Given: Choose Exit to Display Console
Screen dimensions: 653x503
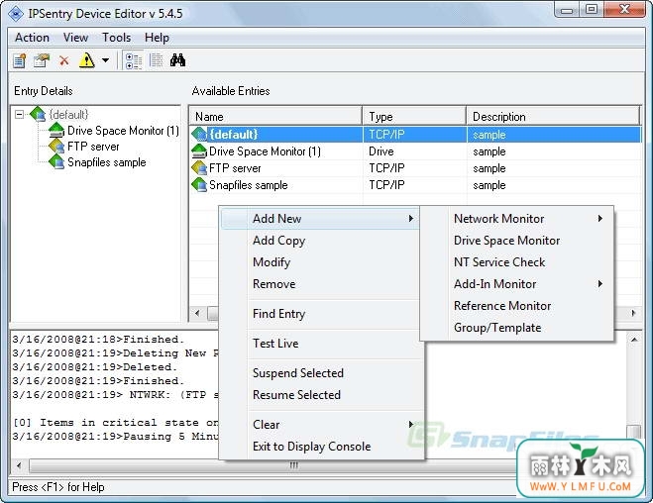Looking at the screenshot, I should tap(320, 446).
